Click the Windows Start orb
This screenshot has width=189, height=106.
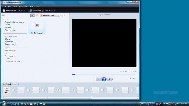tap(4, 104)
